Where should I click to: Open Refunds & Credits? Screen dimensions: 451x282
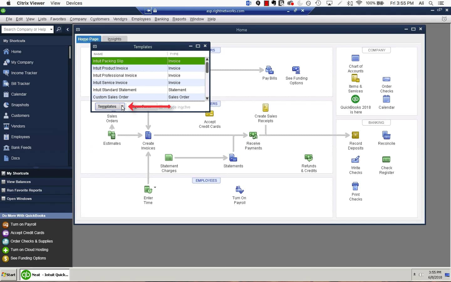[x=308, y=158]
